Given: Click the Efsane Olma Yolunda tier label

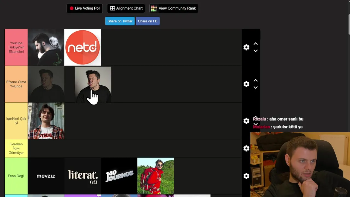Looking at the screenshot, I should point(16,84).
